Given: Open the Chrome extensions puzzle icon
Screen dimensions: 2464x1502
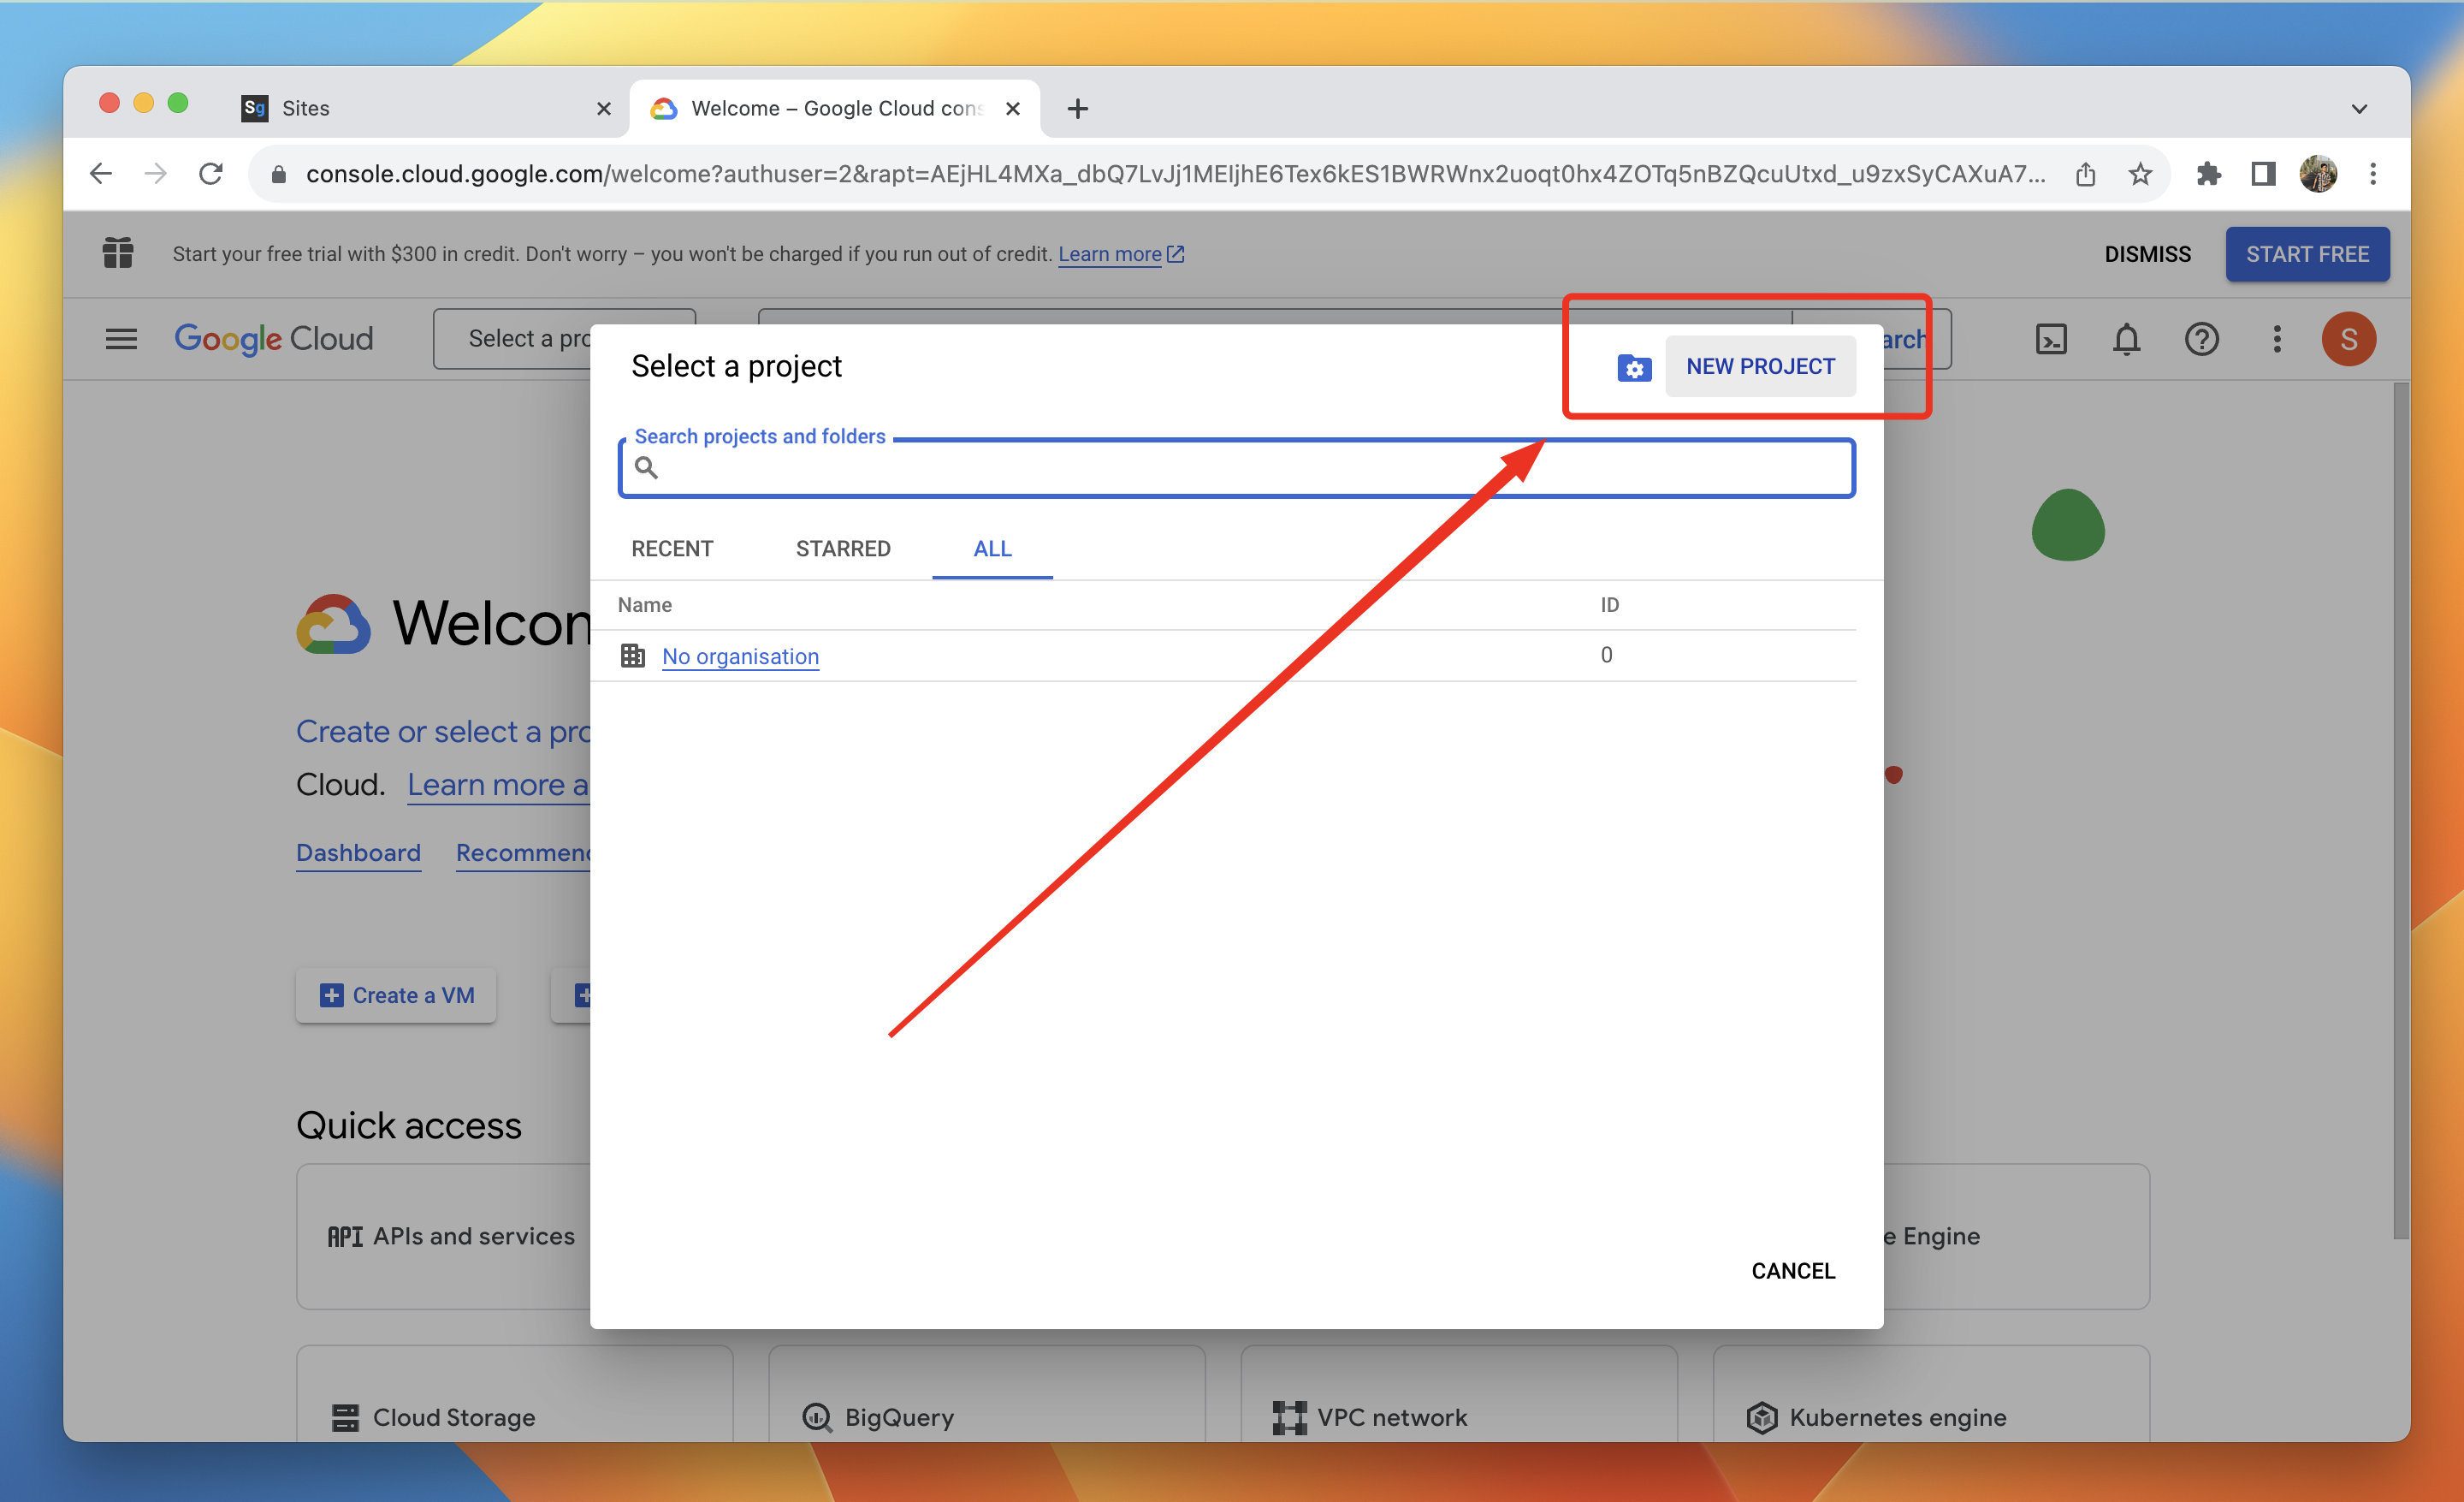Looking at the screenshot, I should (x=2208, y=174).
